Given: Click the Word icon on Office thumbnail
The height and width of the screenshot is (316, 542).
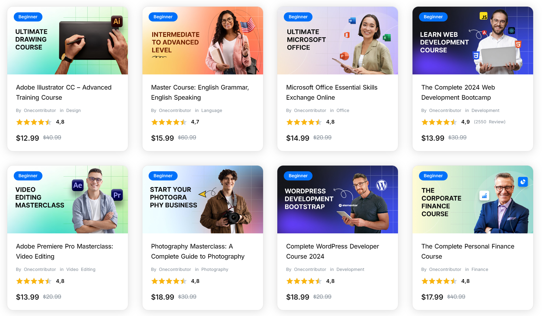Looking at the screenshot, I should 352,21.
